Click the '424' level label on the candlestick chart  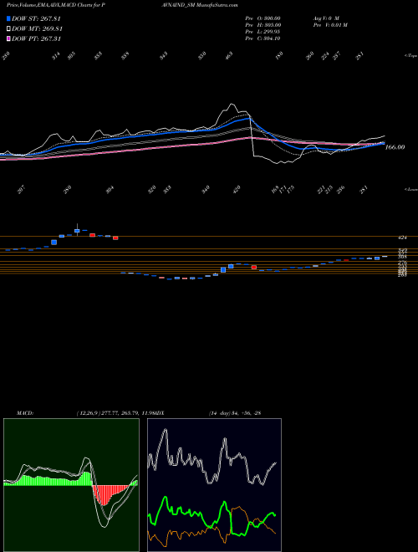pyautogui.click(x=402, y=238)
